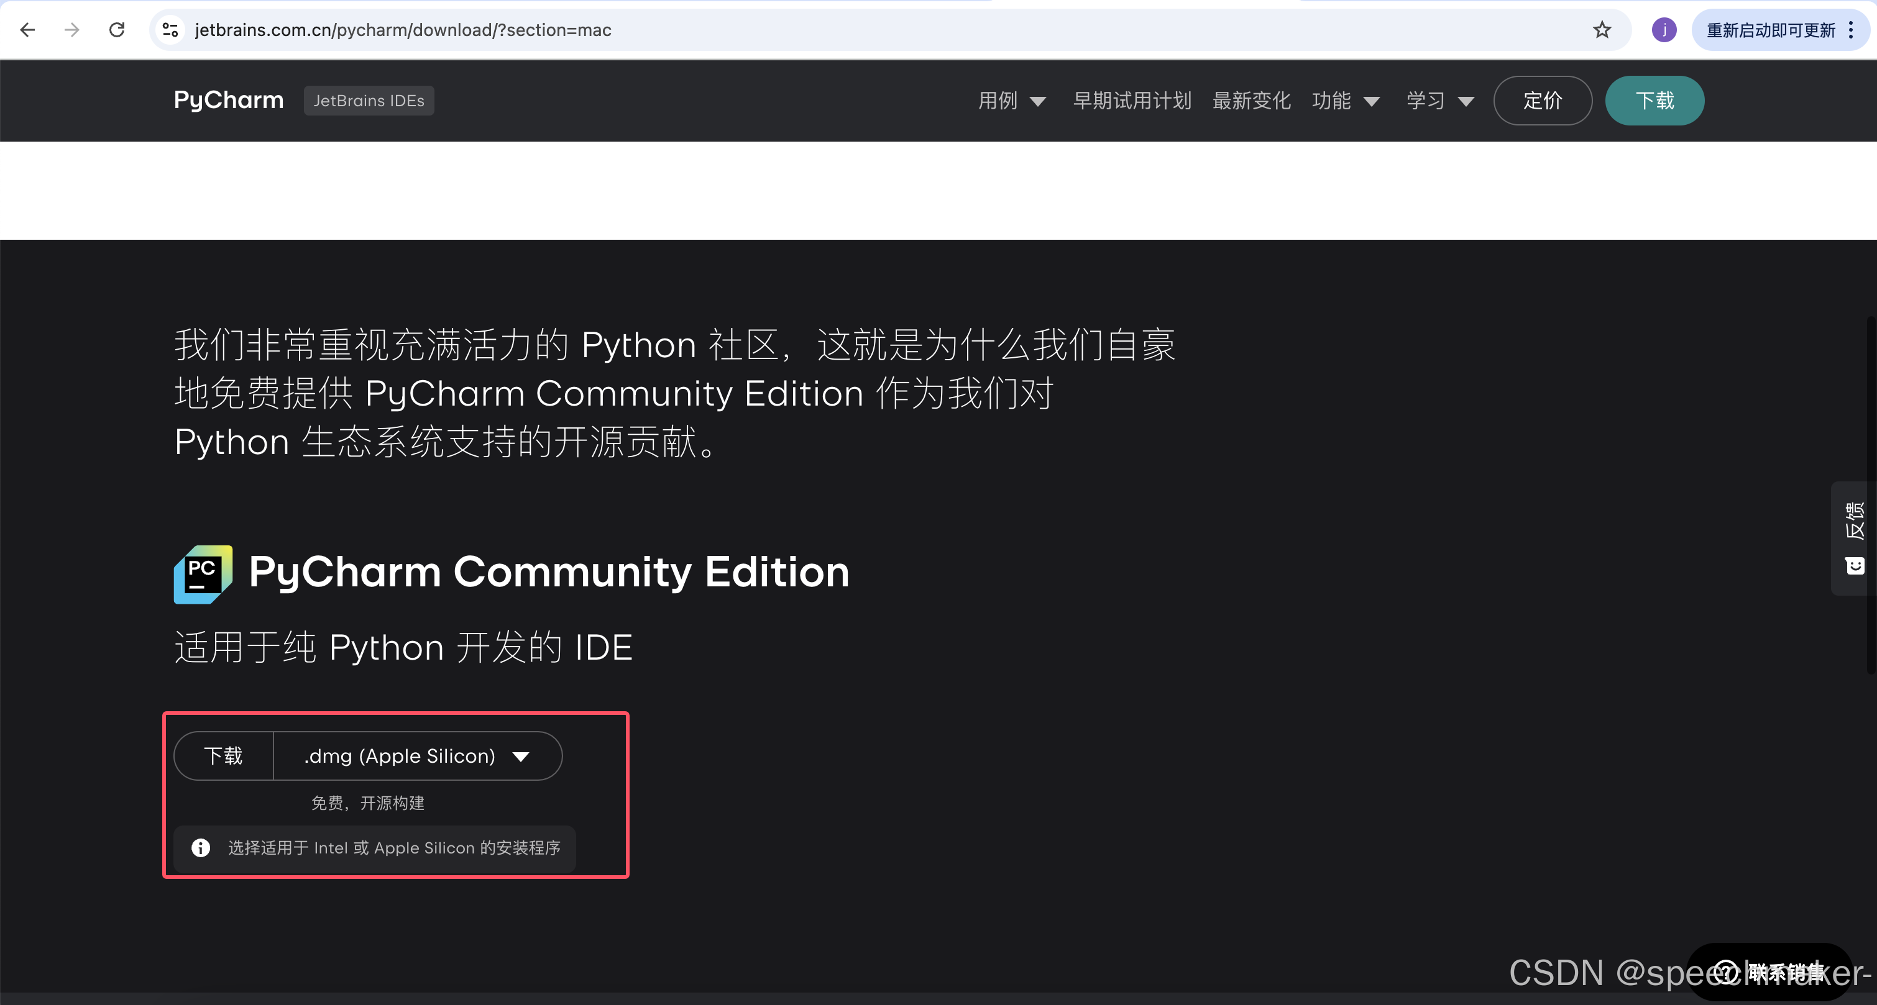Reload the page with refresh icon
Viewport: 1877px width, 1005px height.
click(117, 30)
